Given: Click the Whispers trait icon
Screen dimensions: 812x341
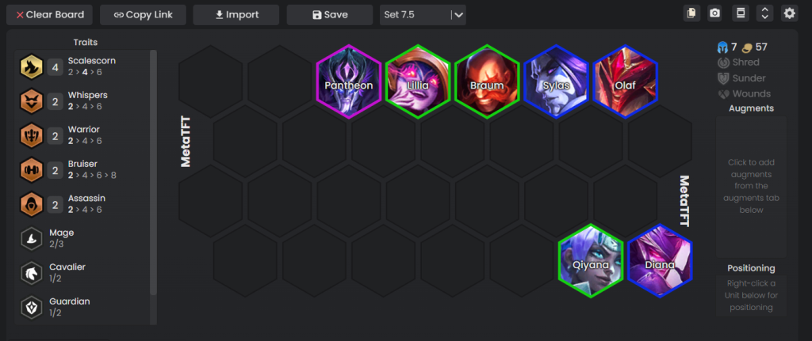Looking at the screenshot, I should point(31,101).
